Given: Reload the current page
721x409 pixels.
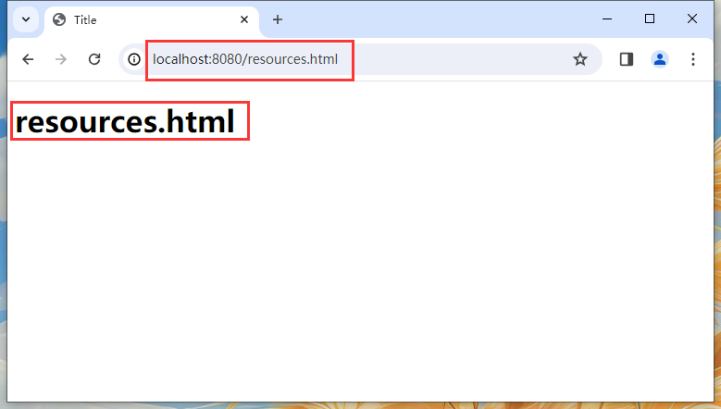Looking at the screenshot, I should pyautogui.click(x=94, y=59).
